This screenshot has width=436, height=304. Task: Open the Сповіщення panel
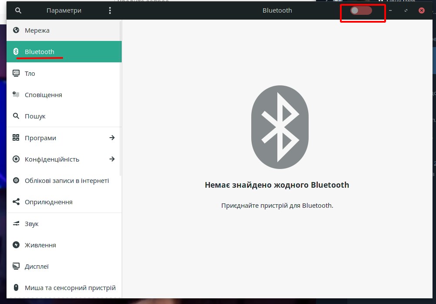pos(64,95)
